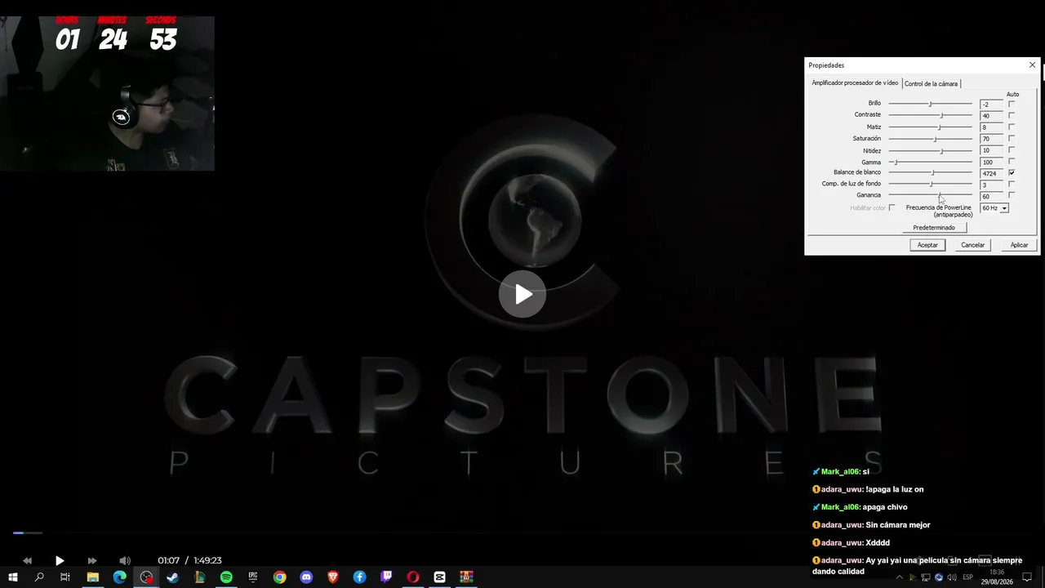Screen dimensions: 1045x588
Task: Click the Contraste slider track
Action: [x=930, y=115]
